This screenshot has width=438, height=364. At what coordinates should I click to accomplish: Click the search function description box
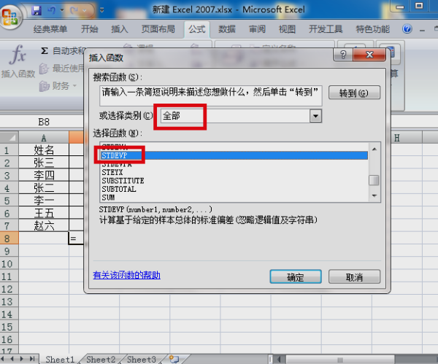(211, 96)
